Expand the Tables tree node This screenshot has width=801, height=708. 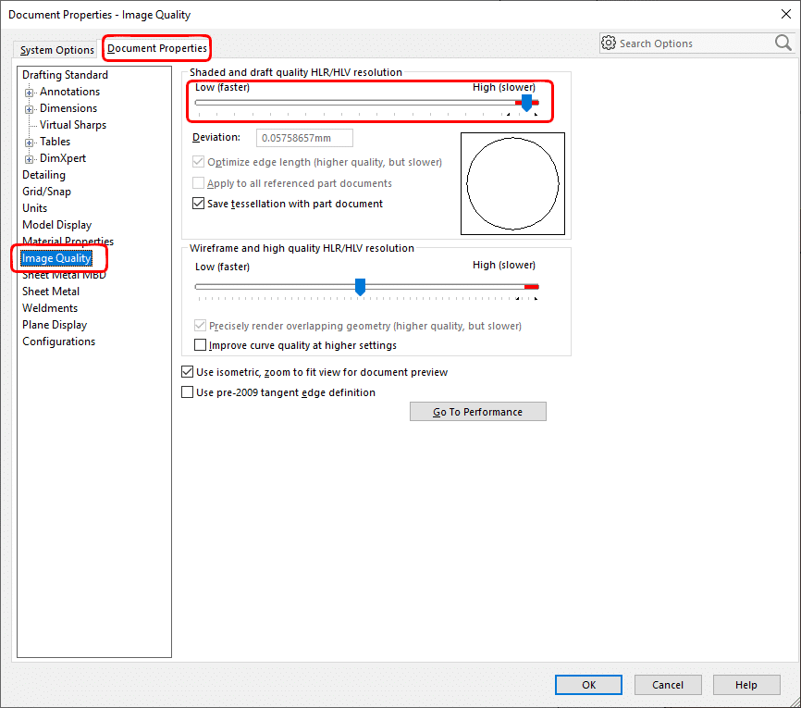click(29, 143)
